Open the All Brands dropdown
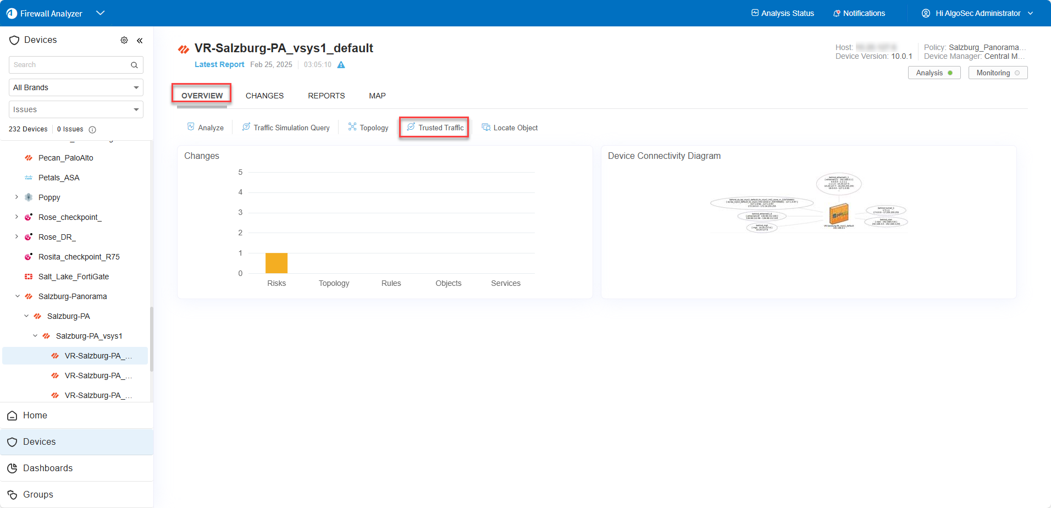1051x508 pixels. (76, 87)
